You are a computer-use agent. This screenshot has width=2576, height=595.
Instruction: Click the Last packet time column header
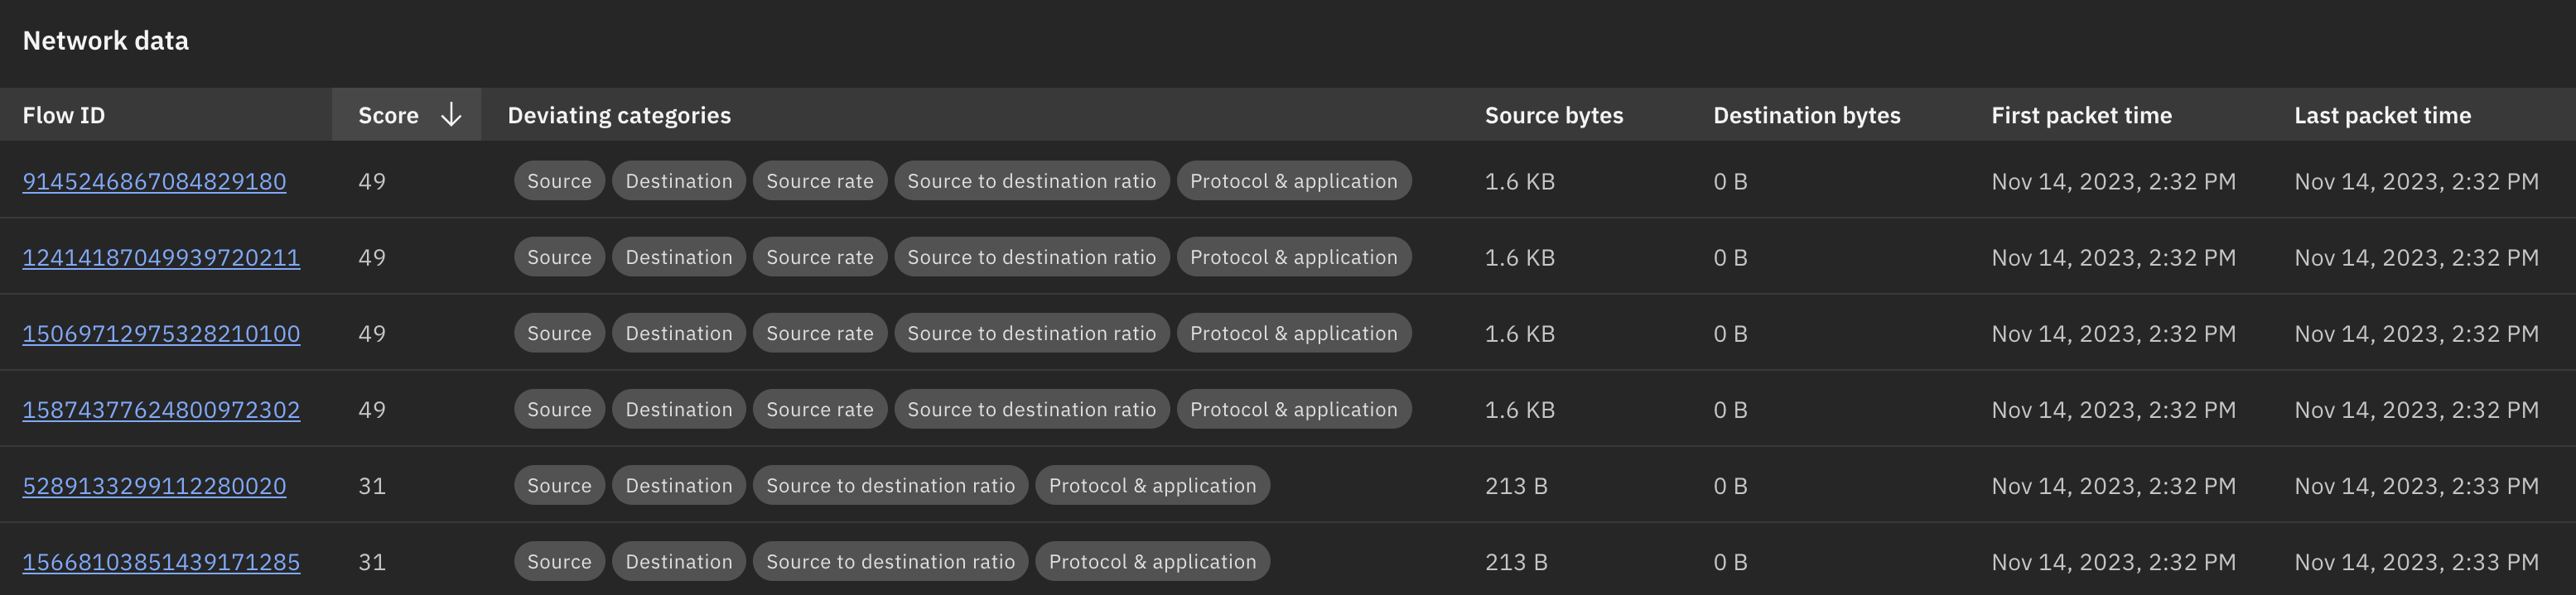click(x=2382, y=115)
